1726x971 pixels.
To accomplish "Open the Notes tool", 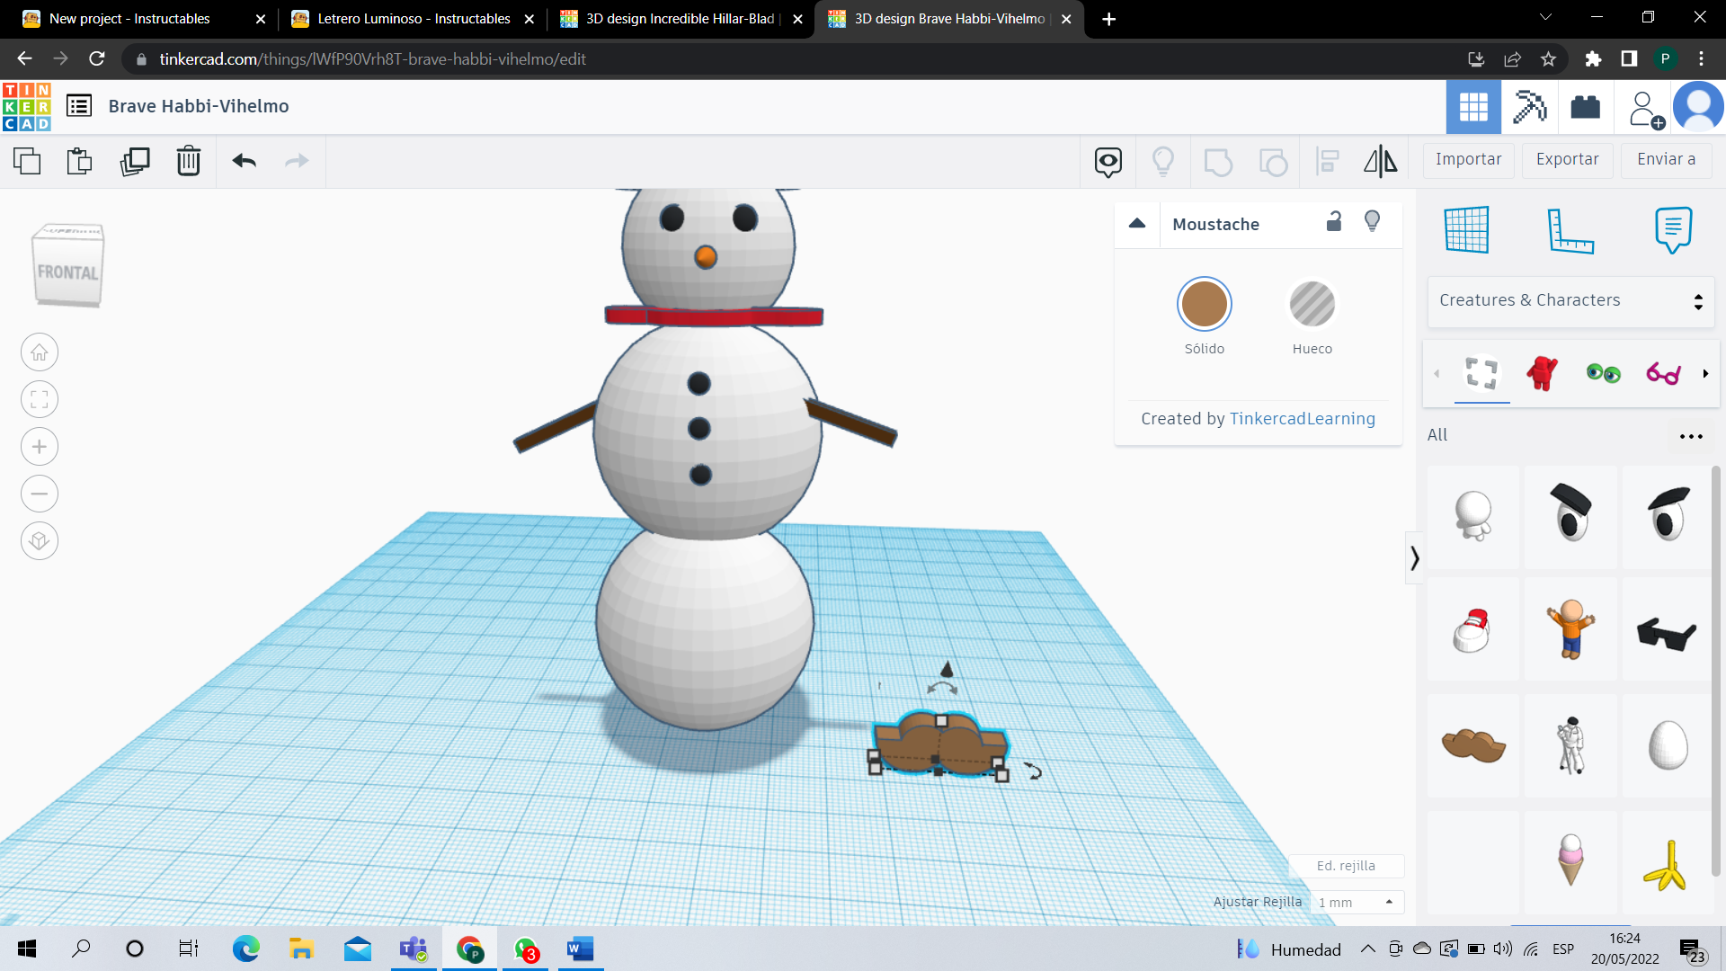I will pyautogui.click(x=1673, y=230).
